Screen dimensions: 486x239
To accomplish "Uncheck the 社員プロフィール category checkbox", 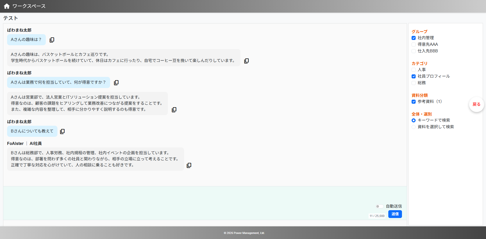I will pyautogui.click(x=414, y=76).
